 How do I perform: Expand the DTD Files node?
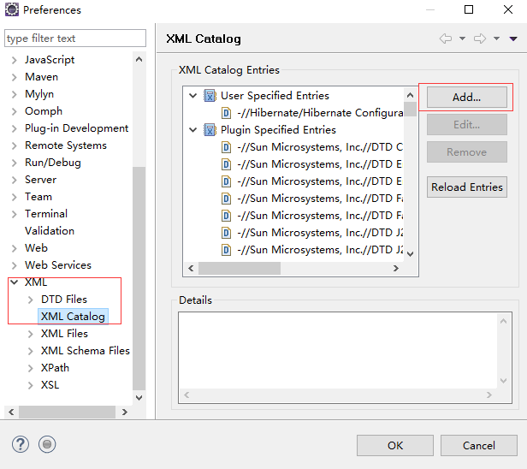(x=30, y=300)
